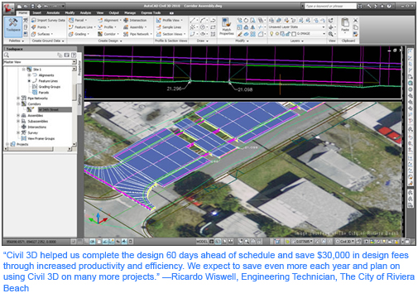Open the Manage ribbon tab

(130, 12)
